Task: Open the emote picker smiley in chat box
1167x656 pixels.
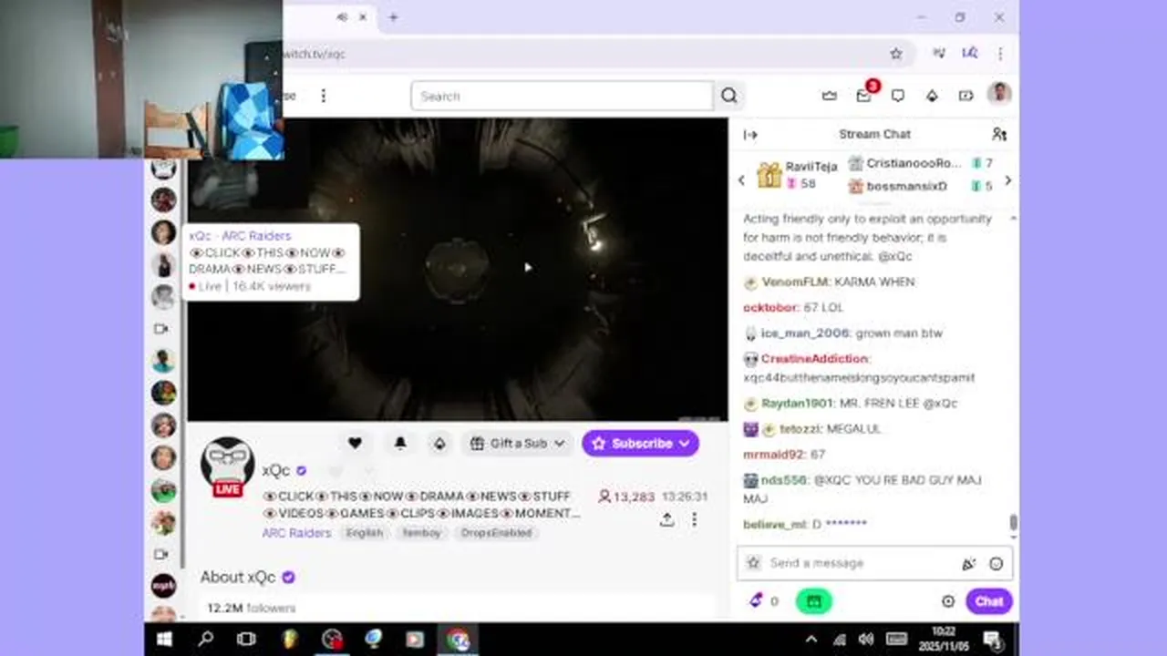Action: [x=996, y=564]
